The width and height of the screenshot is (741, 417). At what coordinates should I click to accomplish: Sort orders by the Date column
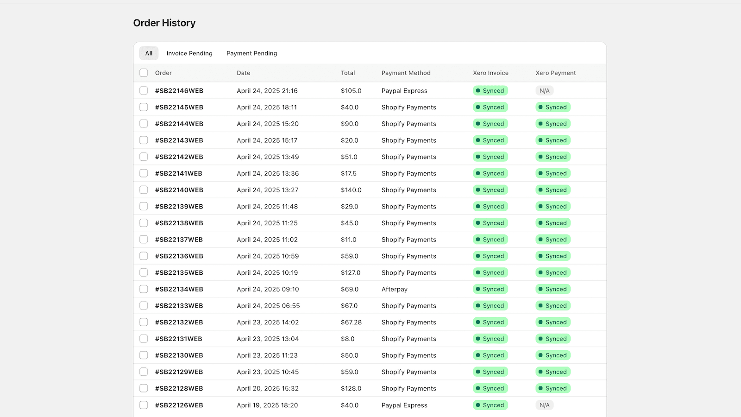[x=243, y=73]
